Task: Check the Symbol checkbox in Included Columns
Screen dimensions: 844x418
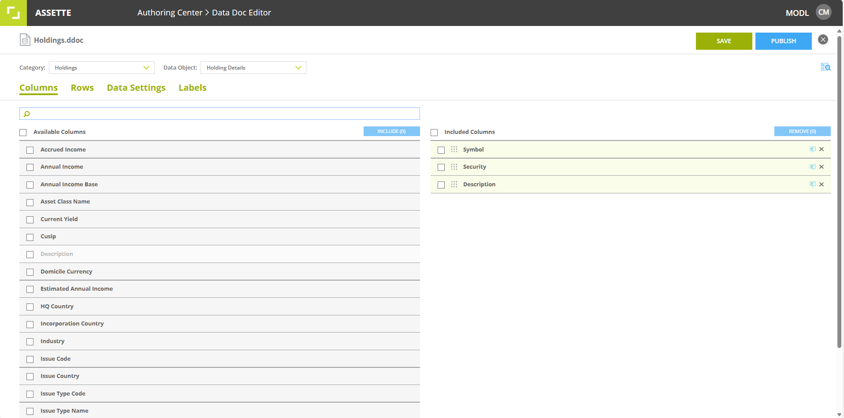Action: [441, 150]
